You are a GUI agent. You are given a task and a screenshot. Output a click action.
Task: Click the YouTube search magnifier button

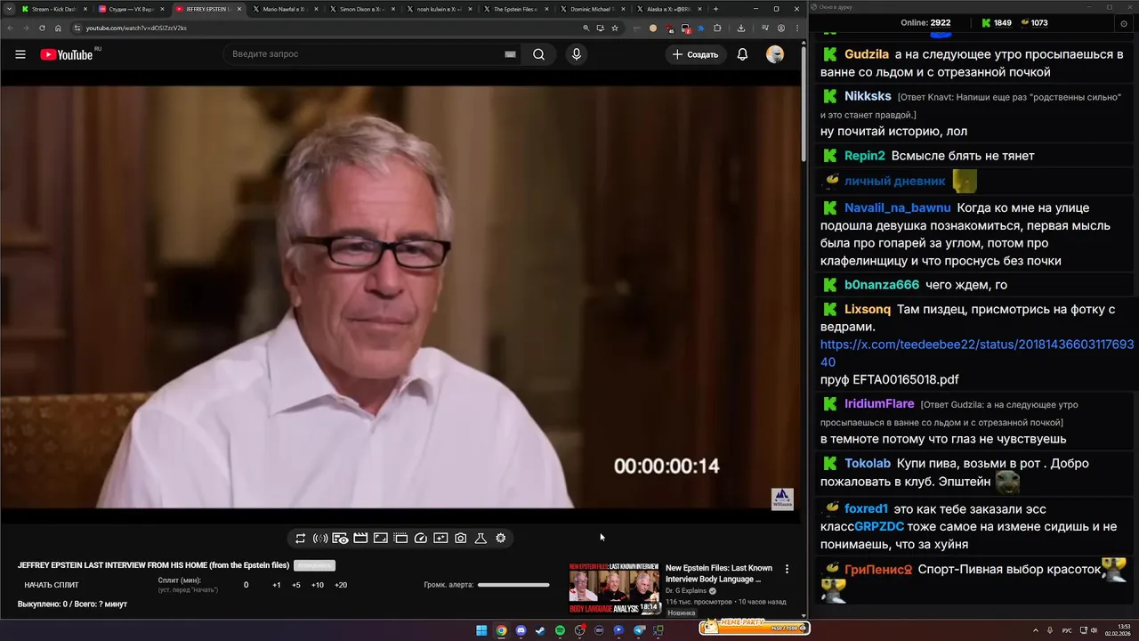538,54
